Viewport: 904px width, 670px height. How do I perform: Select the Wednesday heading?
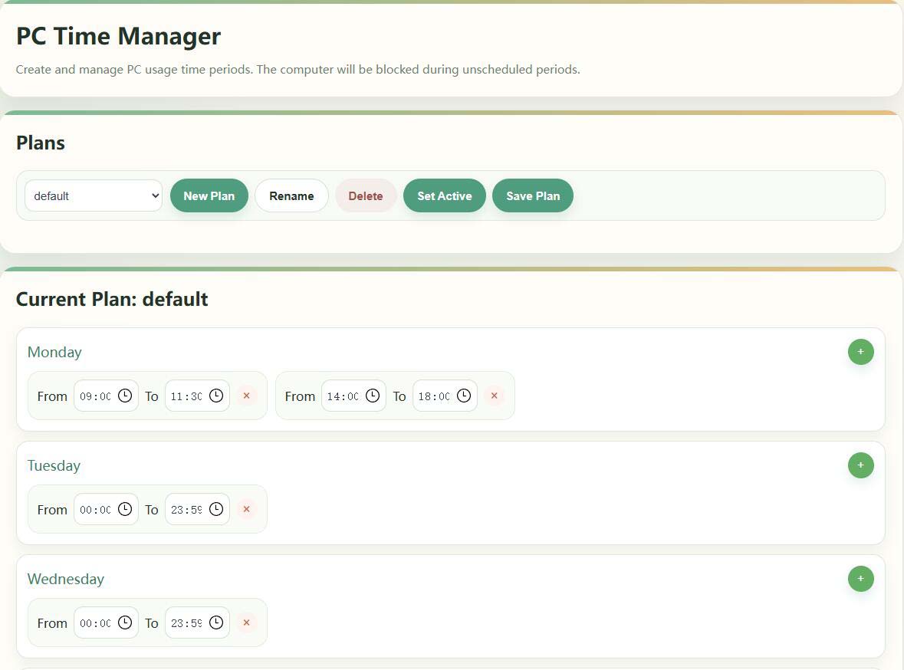[66, 579]
